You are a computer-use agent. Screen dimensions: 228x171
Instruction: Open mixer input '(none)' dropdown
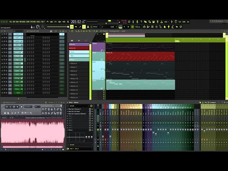[x=78, y=106]
